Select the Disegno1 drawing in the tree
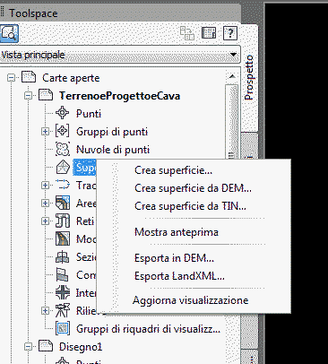The height and width of the screenshot is (364, 328). (x=81, y=347)
